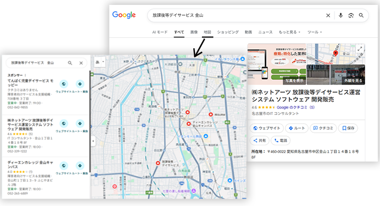Open the ニュース tab
The image size is (380, 206).
tap(265, 32)
